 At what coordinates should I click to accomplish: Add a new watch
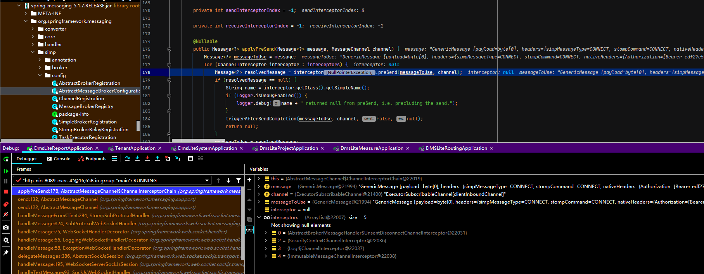coord(249,180)
